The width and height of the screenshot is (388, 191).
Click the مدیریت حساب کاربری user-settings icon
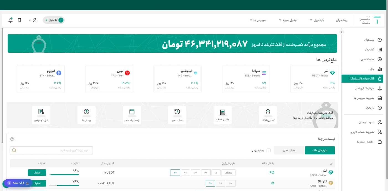click(x=380, y=132)
